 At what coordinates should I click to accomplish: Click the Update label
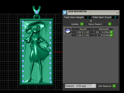pyautogui.click(x=75, y=24)
